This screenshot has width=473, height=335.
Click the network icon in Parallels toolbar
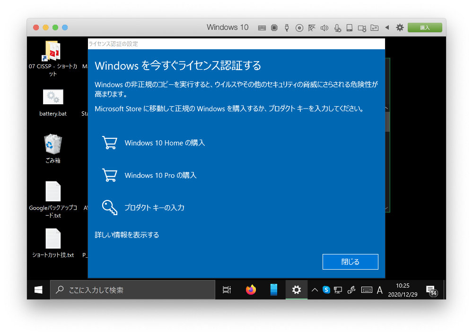click(312, 28)
